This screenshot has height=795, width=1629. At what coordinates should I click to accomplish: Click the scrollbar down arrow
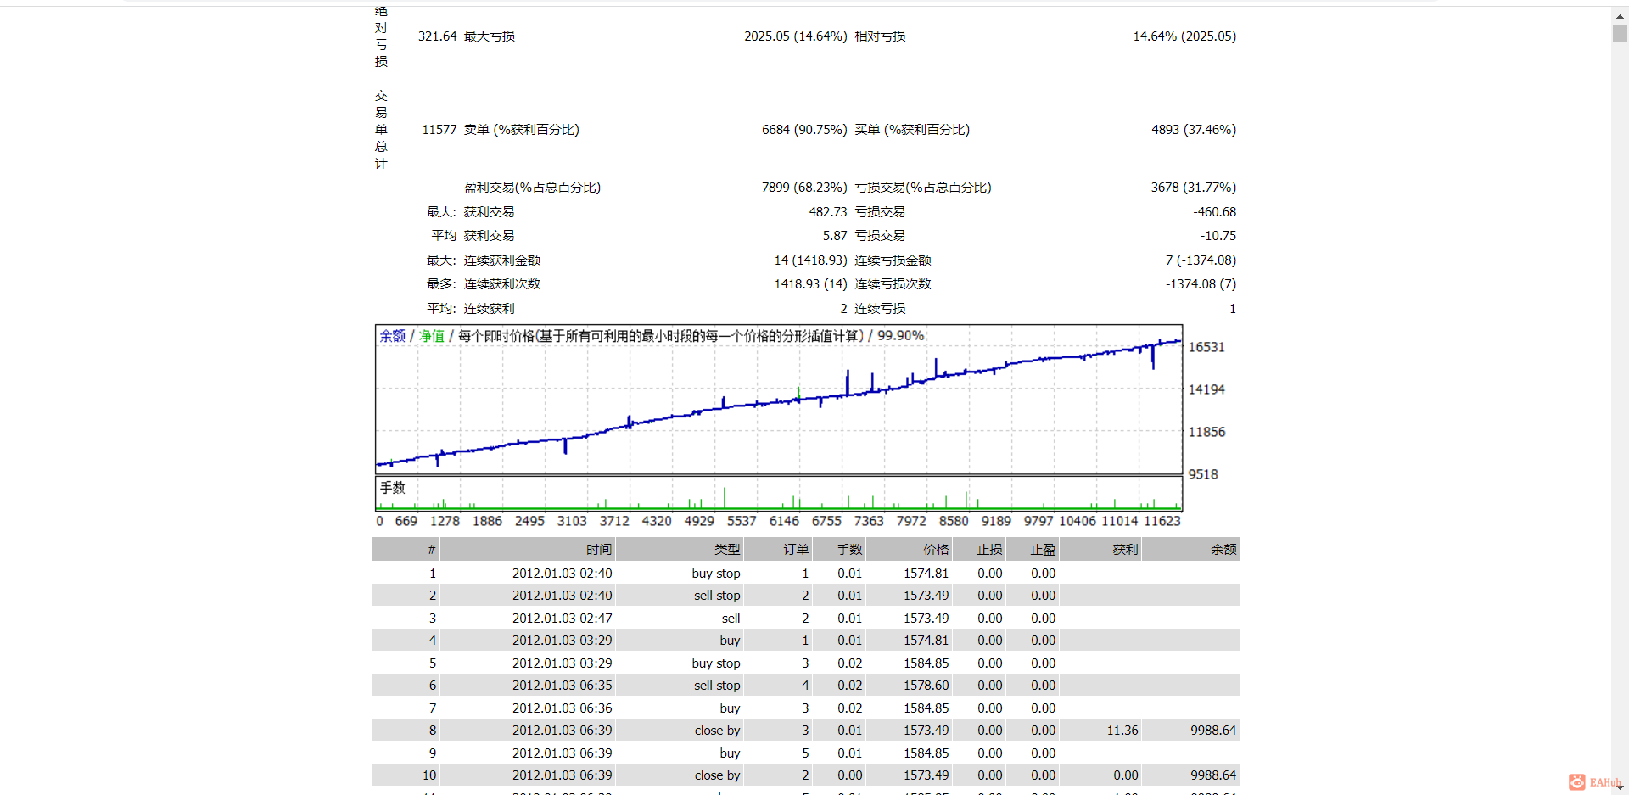(x=1620, y=787)
